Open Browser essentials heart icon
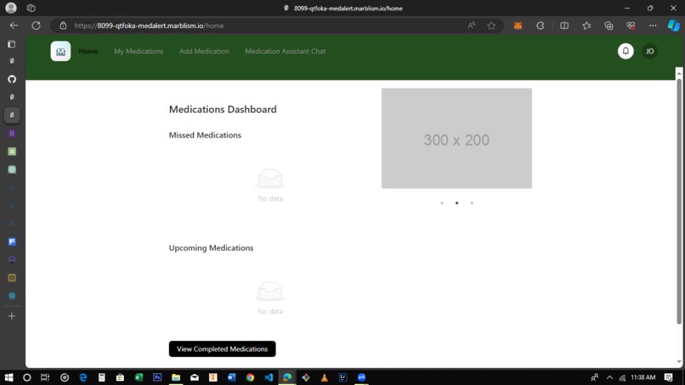 tap(631, 25)
